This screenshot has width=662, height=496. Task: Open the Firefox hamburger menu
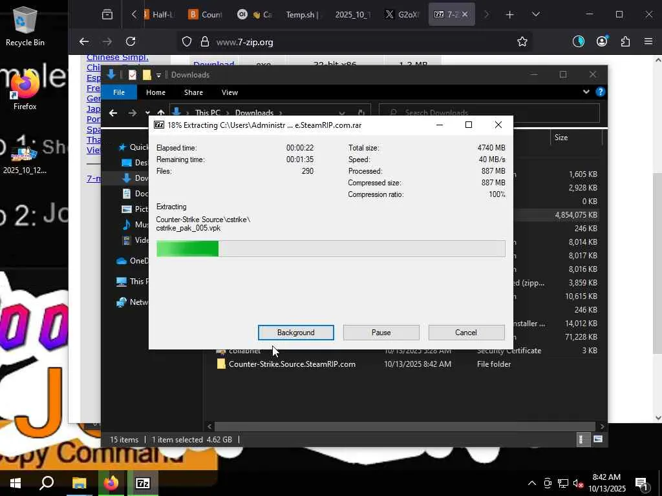pyautogui.click(x=648, y=41)
